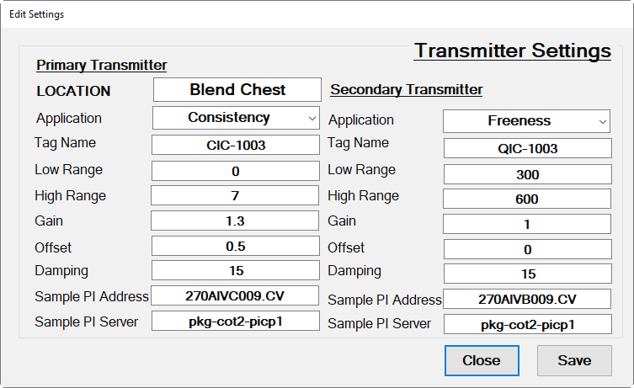Expand the secondary Application dropdown showing Freeness
The height and width of the screenshot is (388, 634).
click(x=527, y=121)
